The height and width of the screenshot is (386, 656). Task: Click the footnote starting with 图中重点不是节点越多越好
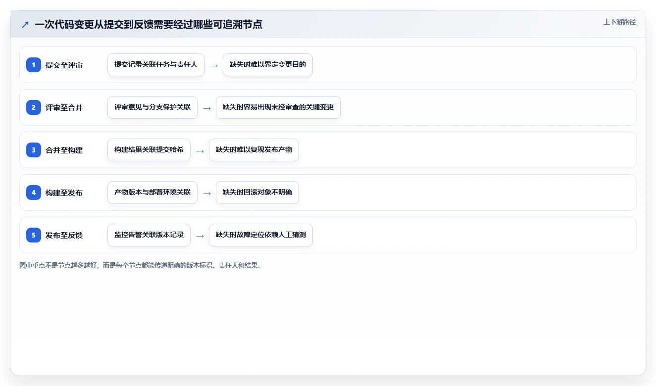point(140,265)
